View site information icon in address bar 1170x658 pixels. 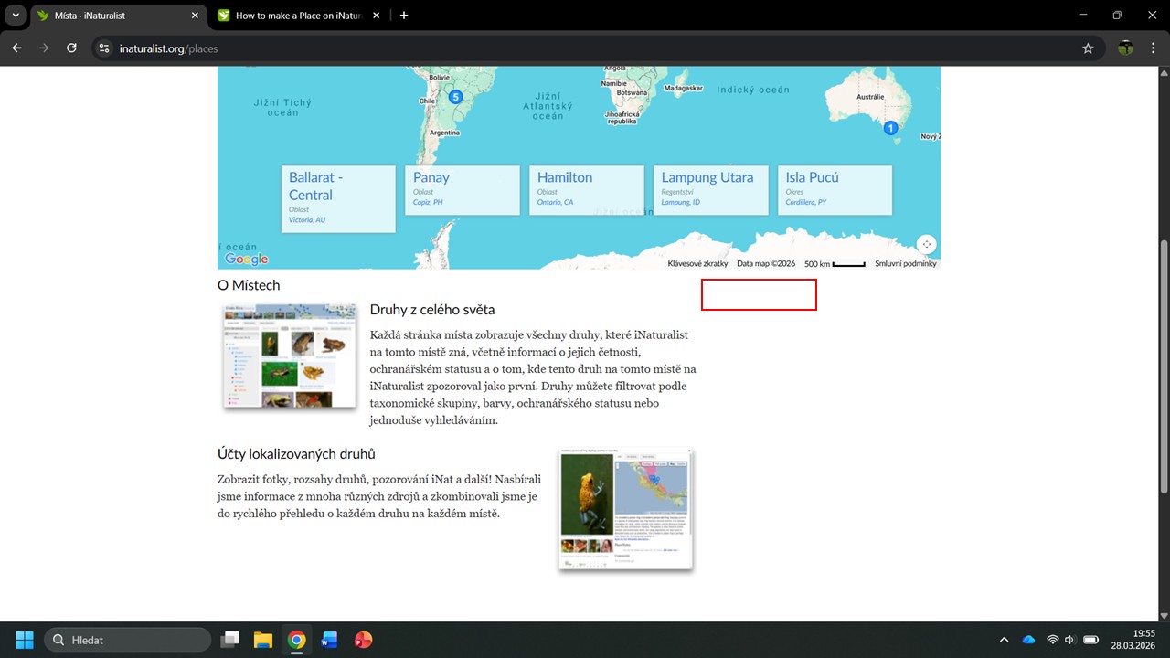[104, 48]
